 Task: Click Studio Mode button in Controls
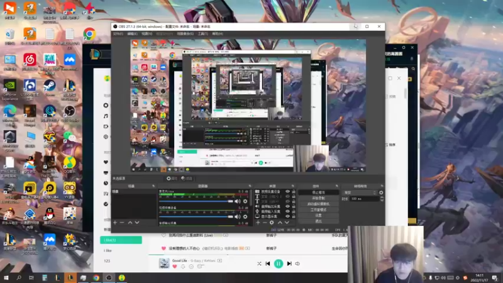318,210
